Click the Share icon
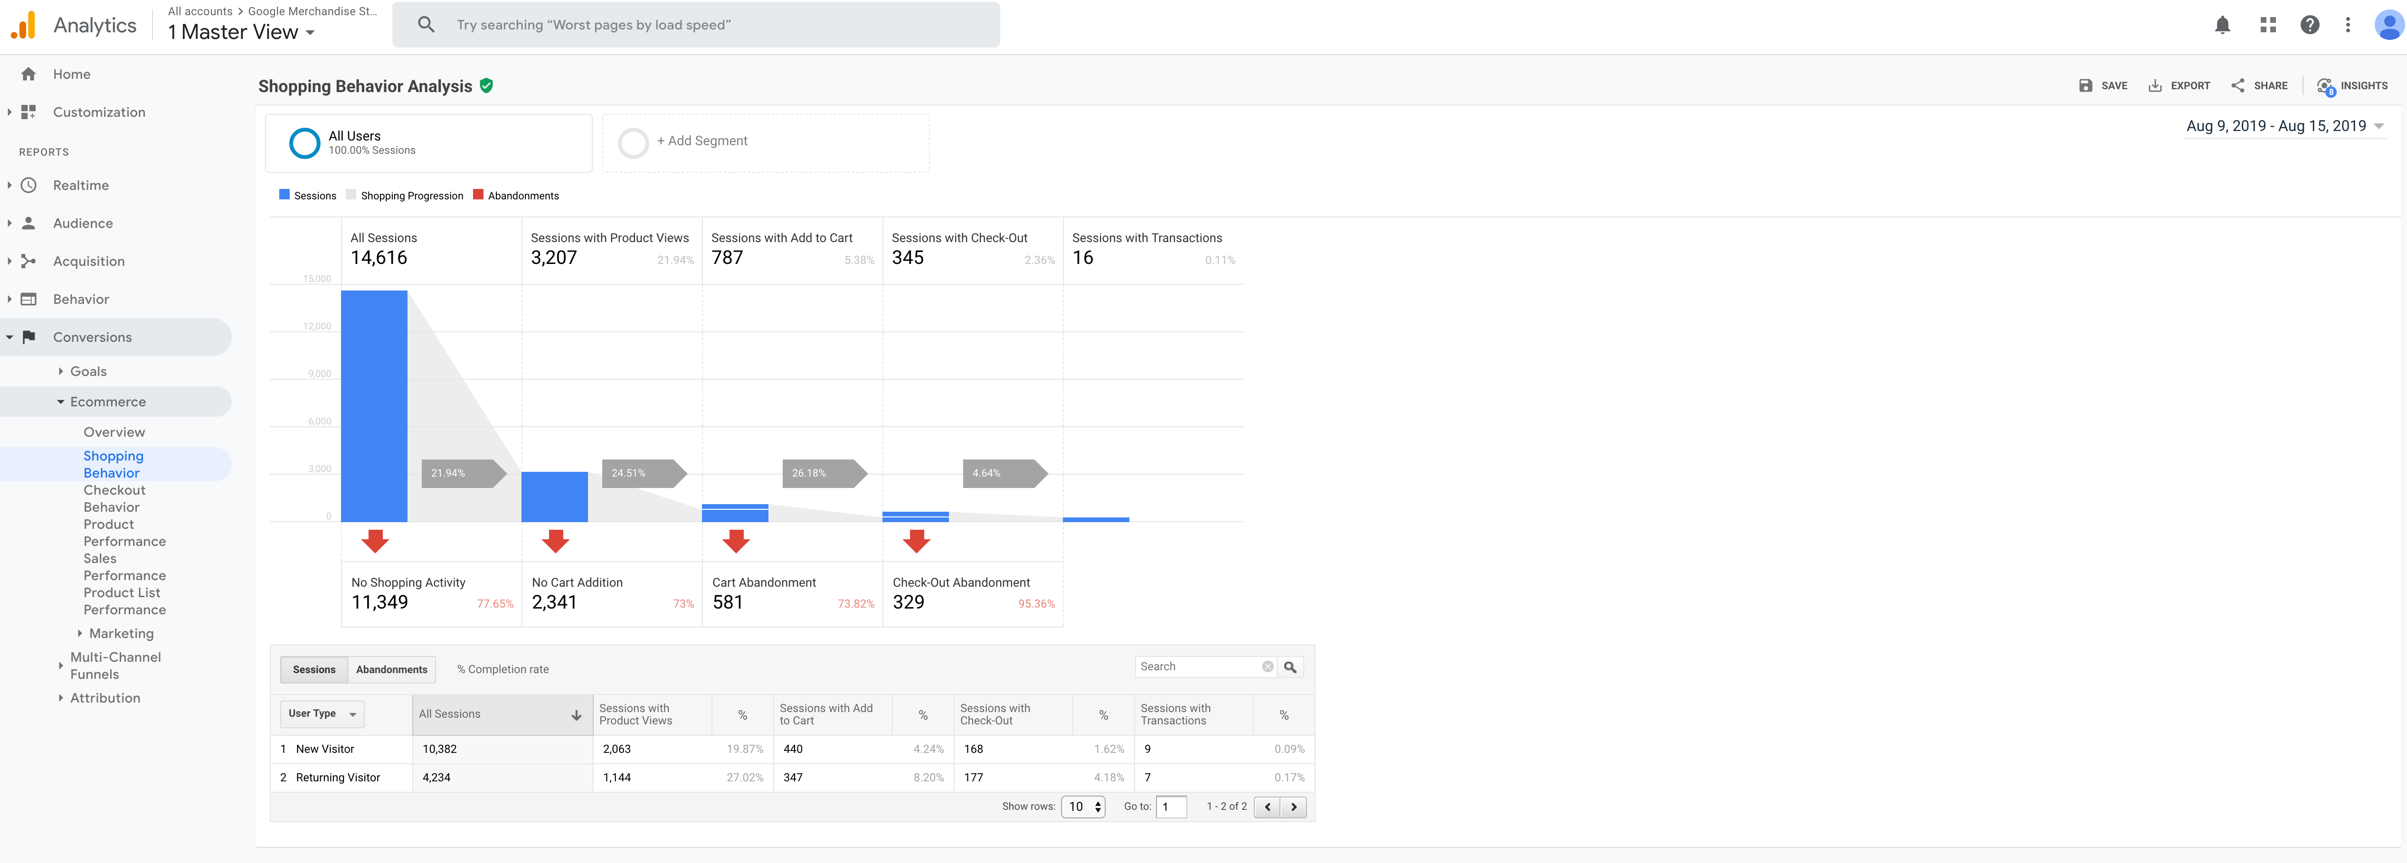This screenshot has width=2407, height=863. pos(2238,86)
